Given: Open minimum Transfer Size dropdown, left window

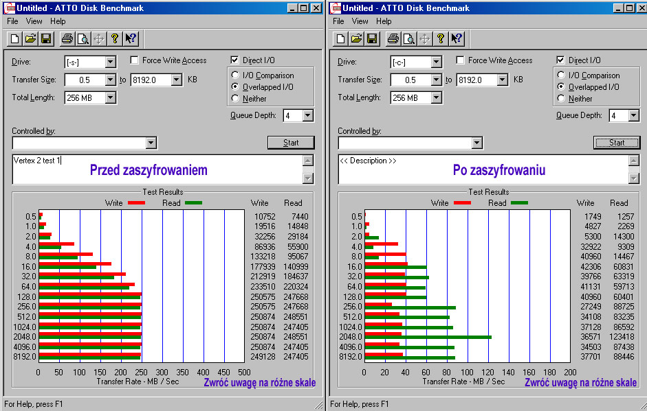Looking at the screenshot, I should [x=110, y=80].
